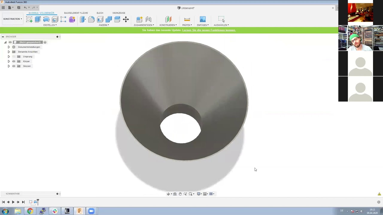Screen dimensions: 383x215
Task: Select the Orbit navigation tool
Action: (168, 194)
